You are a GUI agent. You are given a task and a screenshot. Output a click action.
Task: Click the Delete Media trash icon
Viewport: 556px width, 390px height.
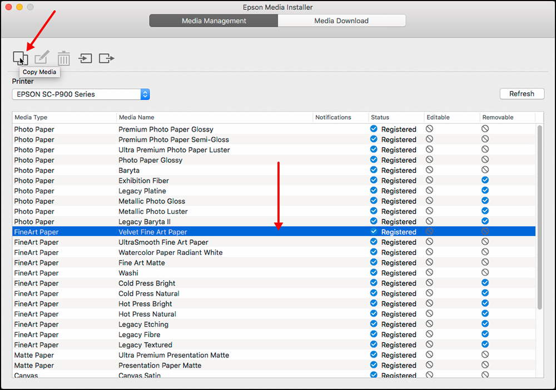point(64,58)
